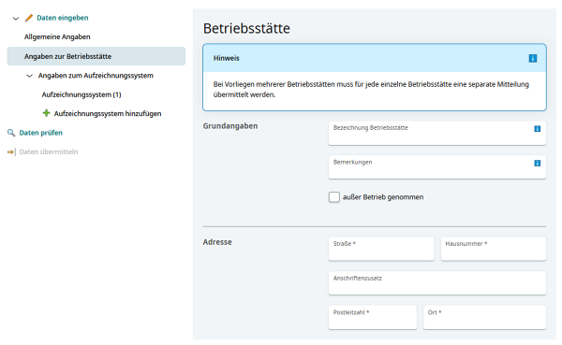Click the Hinweis message about mehrere Betriebsstätten
Viewport: 562px width, 345px height.
coord(371,90)
